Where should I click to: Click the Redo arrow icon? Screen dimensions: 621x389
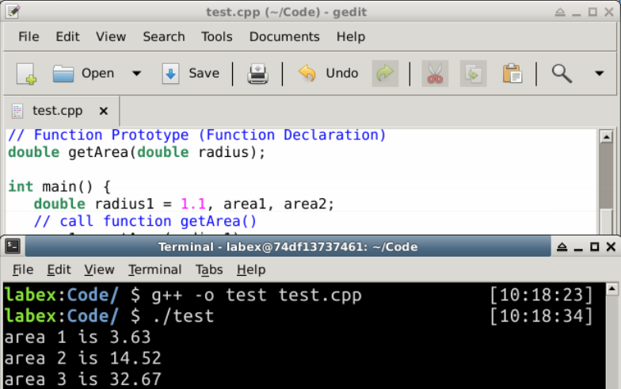tap(385, 74)
